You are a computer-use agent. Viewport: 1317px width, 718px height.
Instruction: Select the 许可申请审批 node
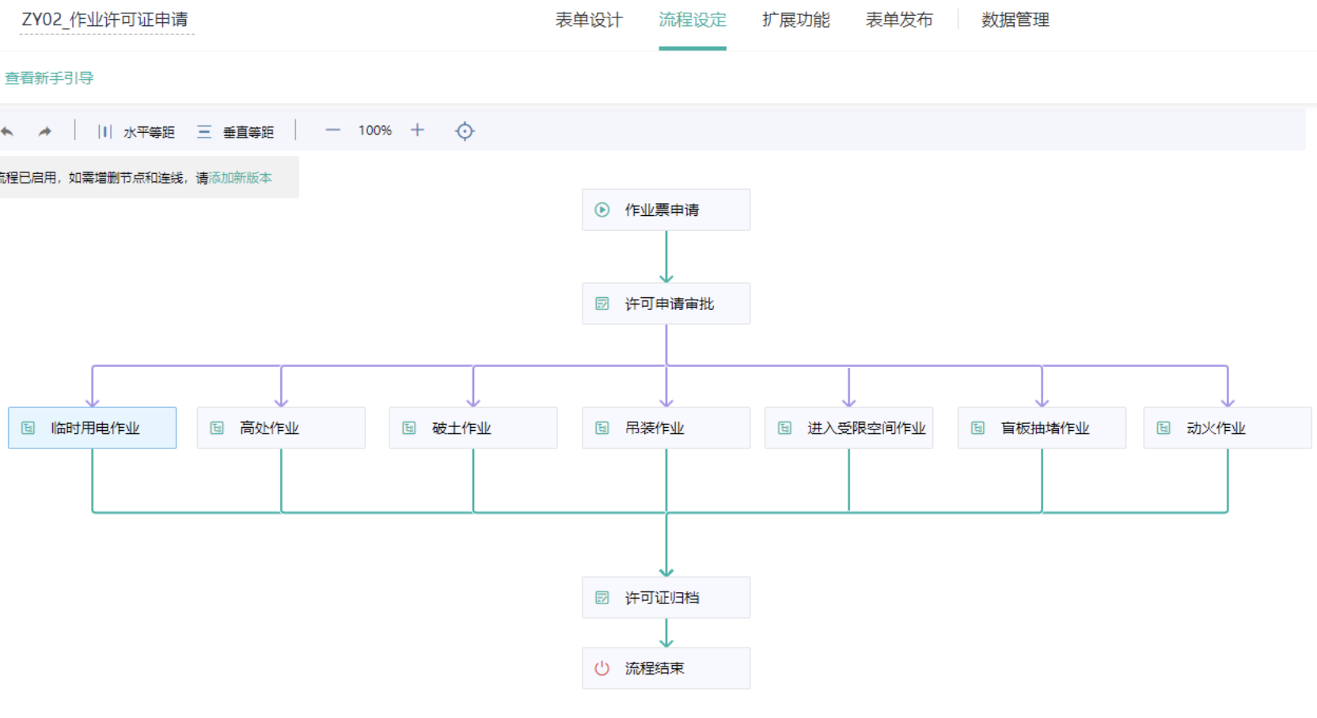click(666, 304)
